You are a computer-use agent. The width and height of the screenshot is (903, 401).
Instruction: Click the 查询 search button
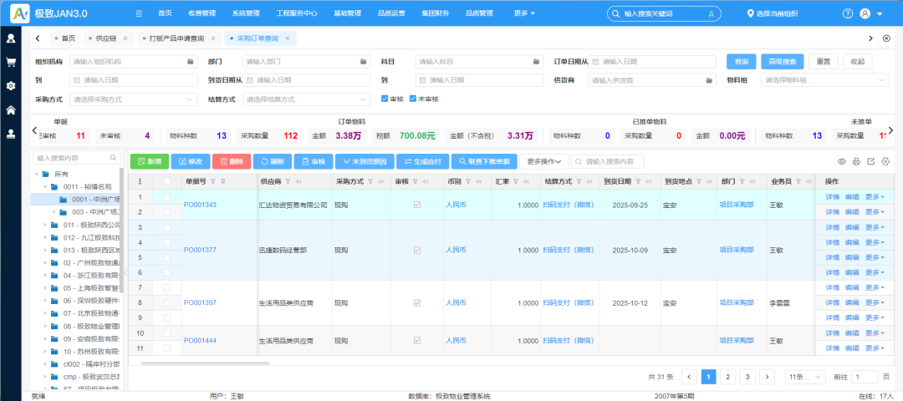pyautogui.click(x=741, y=62)
